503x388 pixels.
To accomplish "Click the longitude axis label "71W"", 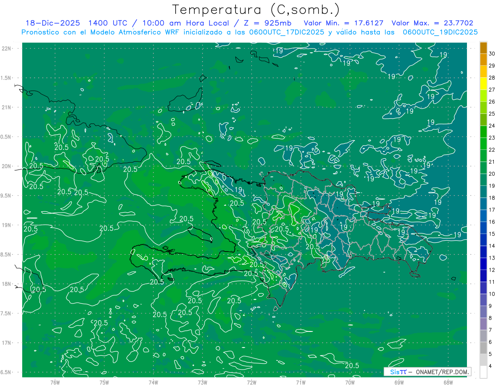I will (301, 383).
